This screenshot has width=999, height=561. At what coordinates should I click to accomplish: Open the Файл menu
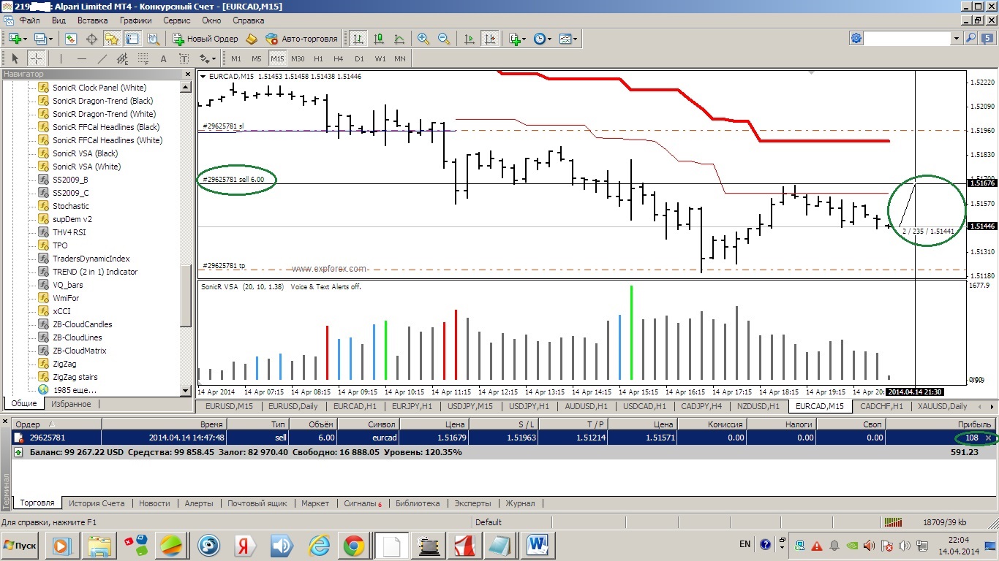pyautogui.click(x=30, y=20)
